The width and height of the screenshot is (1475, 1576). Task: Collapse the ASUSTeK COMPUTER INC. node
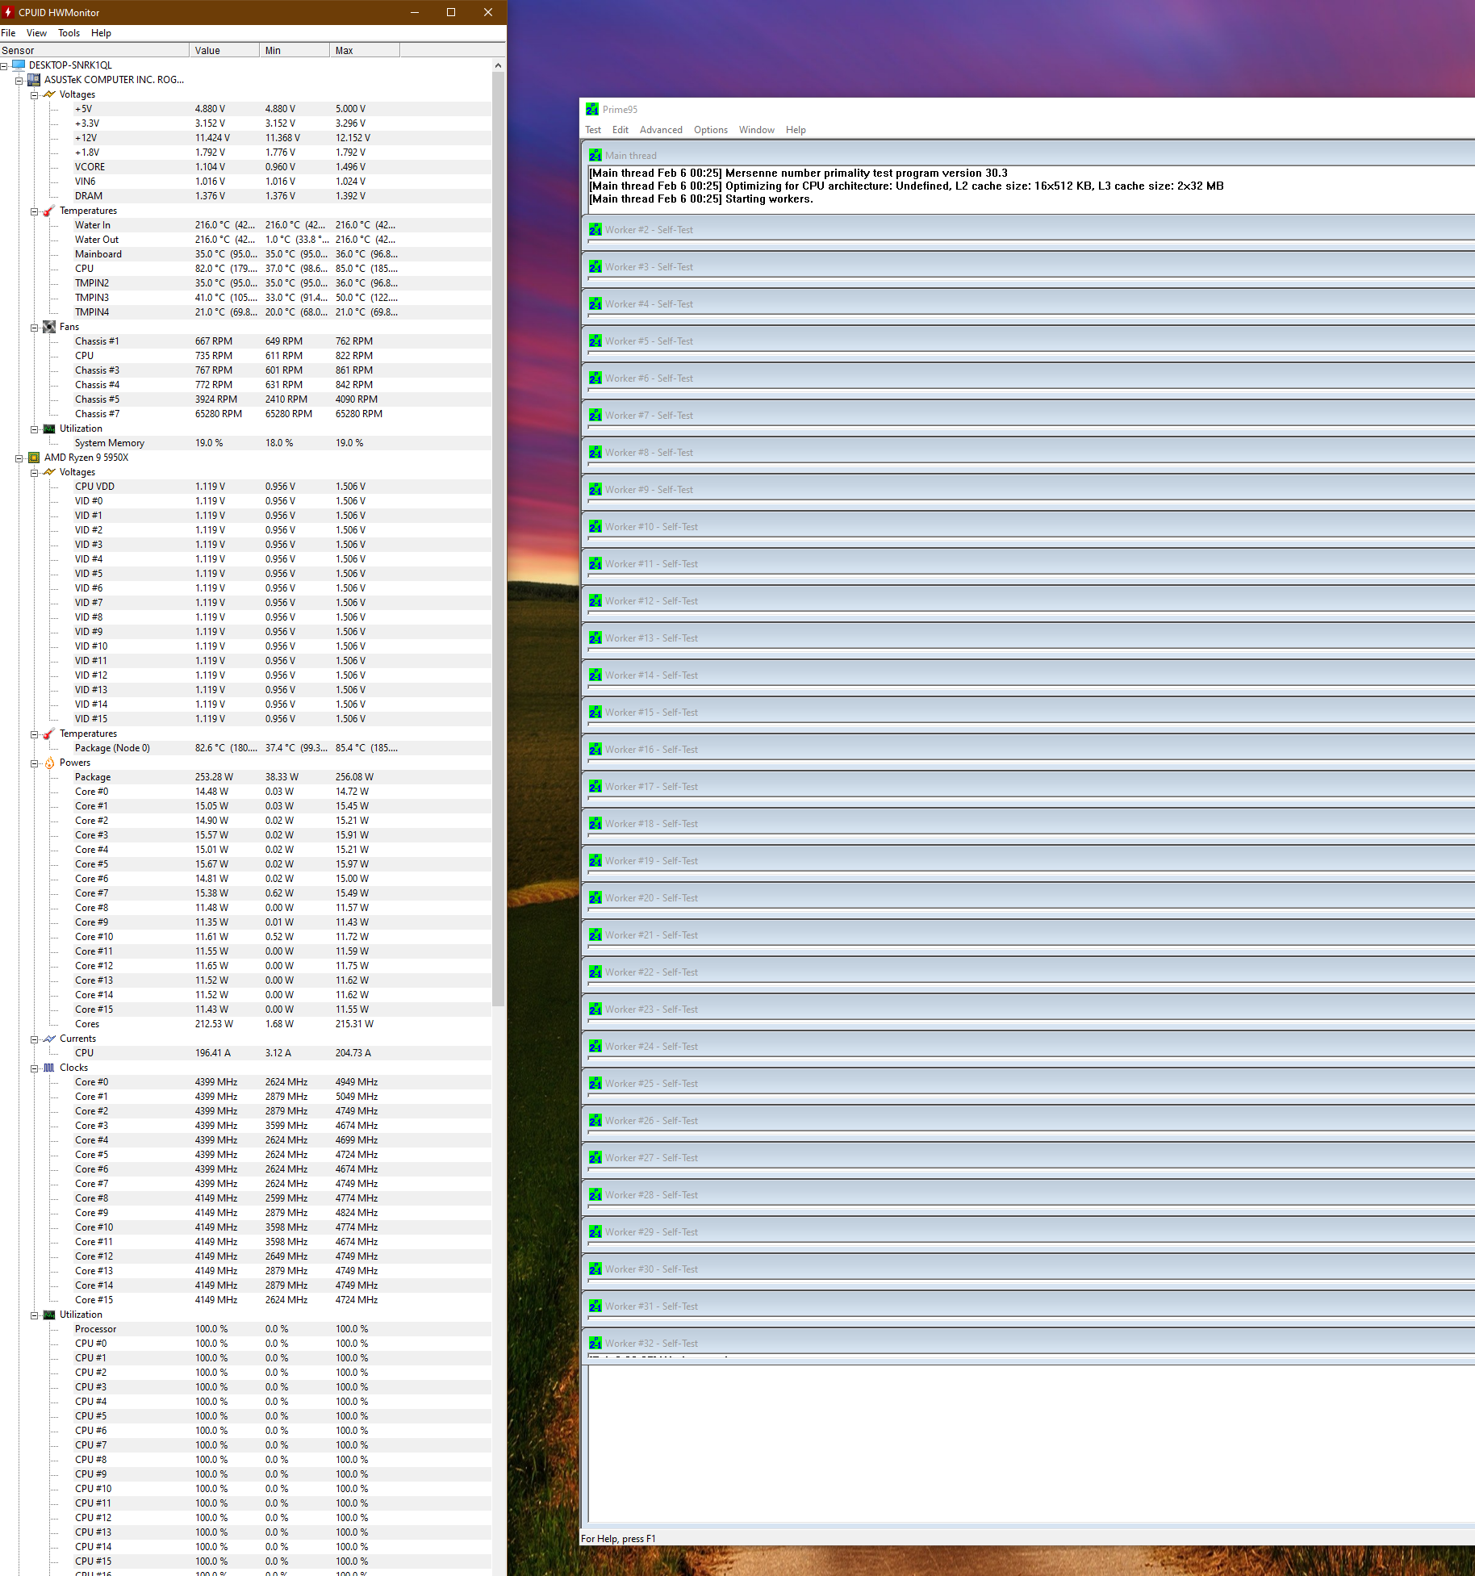pos(19,80)
